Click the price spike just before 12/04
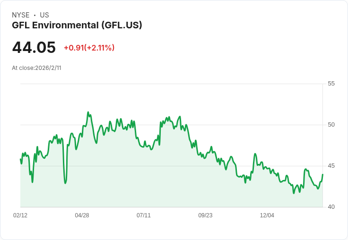Image resolution: width=348 pixels, height=240 pixels. (255, 154)
